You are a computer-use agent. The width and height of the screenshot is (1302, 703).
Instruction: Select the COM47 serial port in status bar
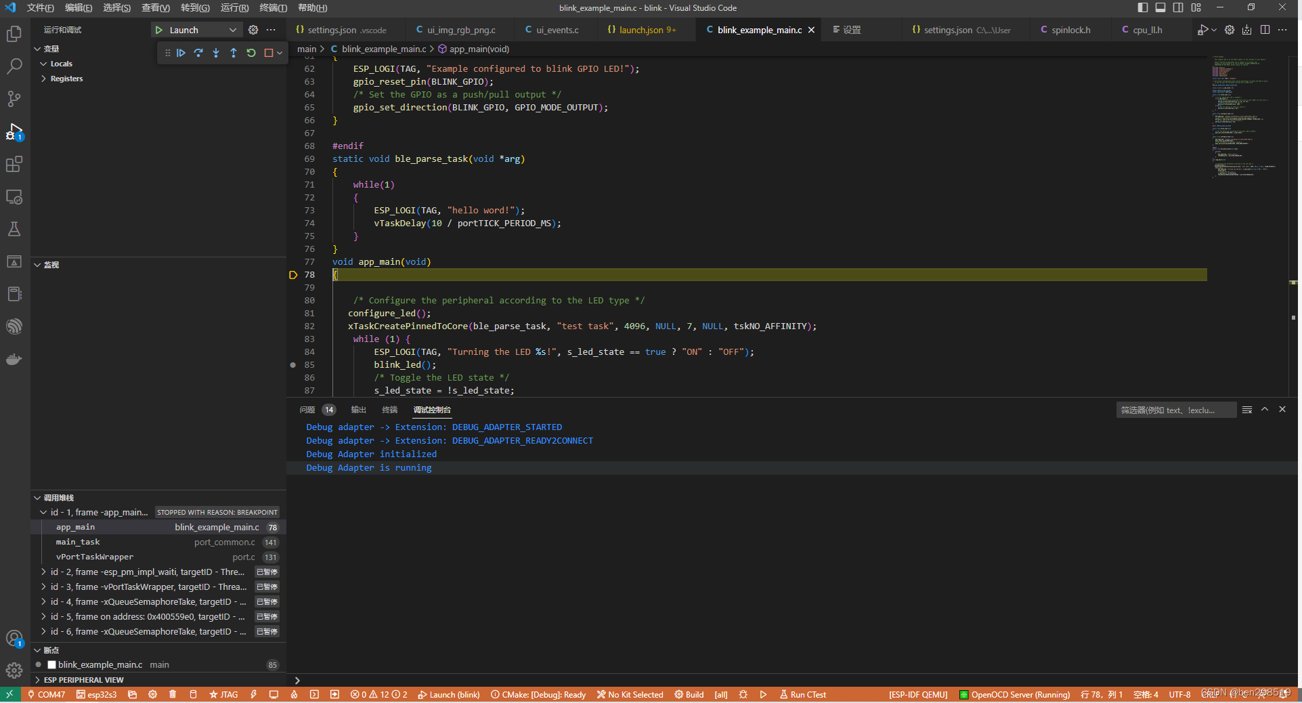click(46, 694)
